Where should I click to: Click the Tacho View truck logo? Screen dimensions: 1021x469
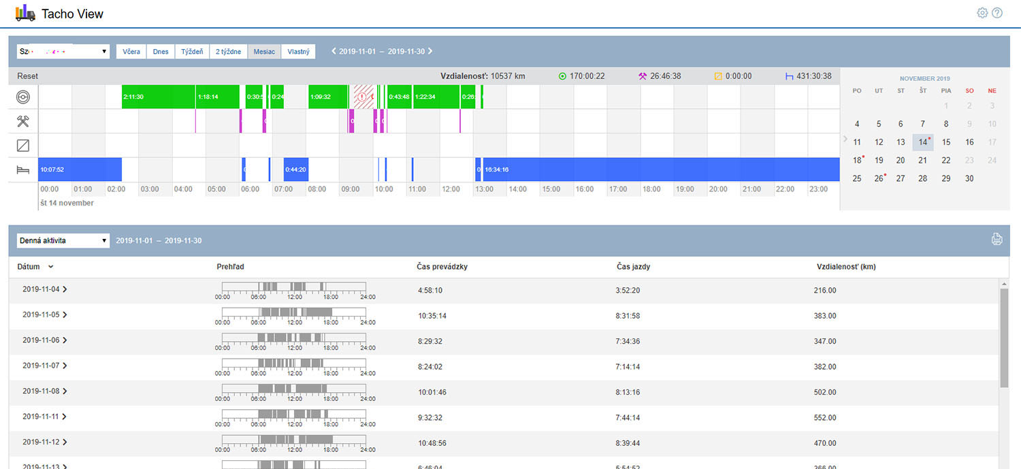coord(25,12)
